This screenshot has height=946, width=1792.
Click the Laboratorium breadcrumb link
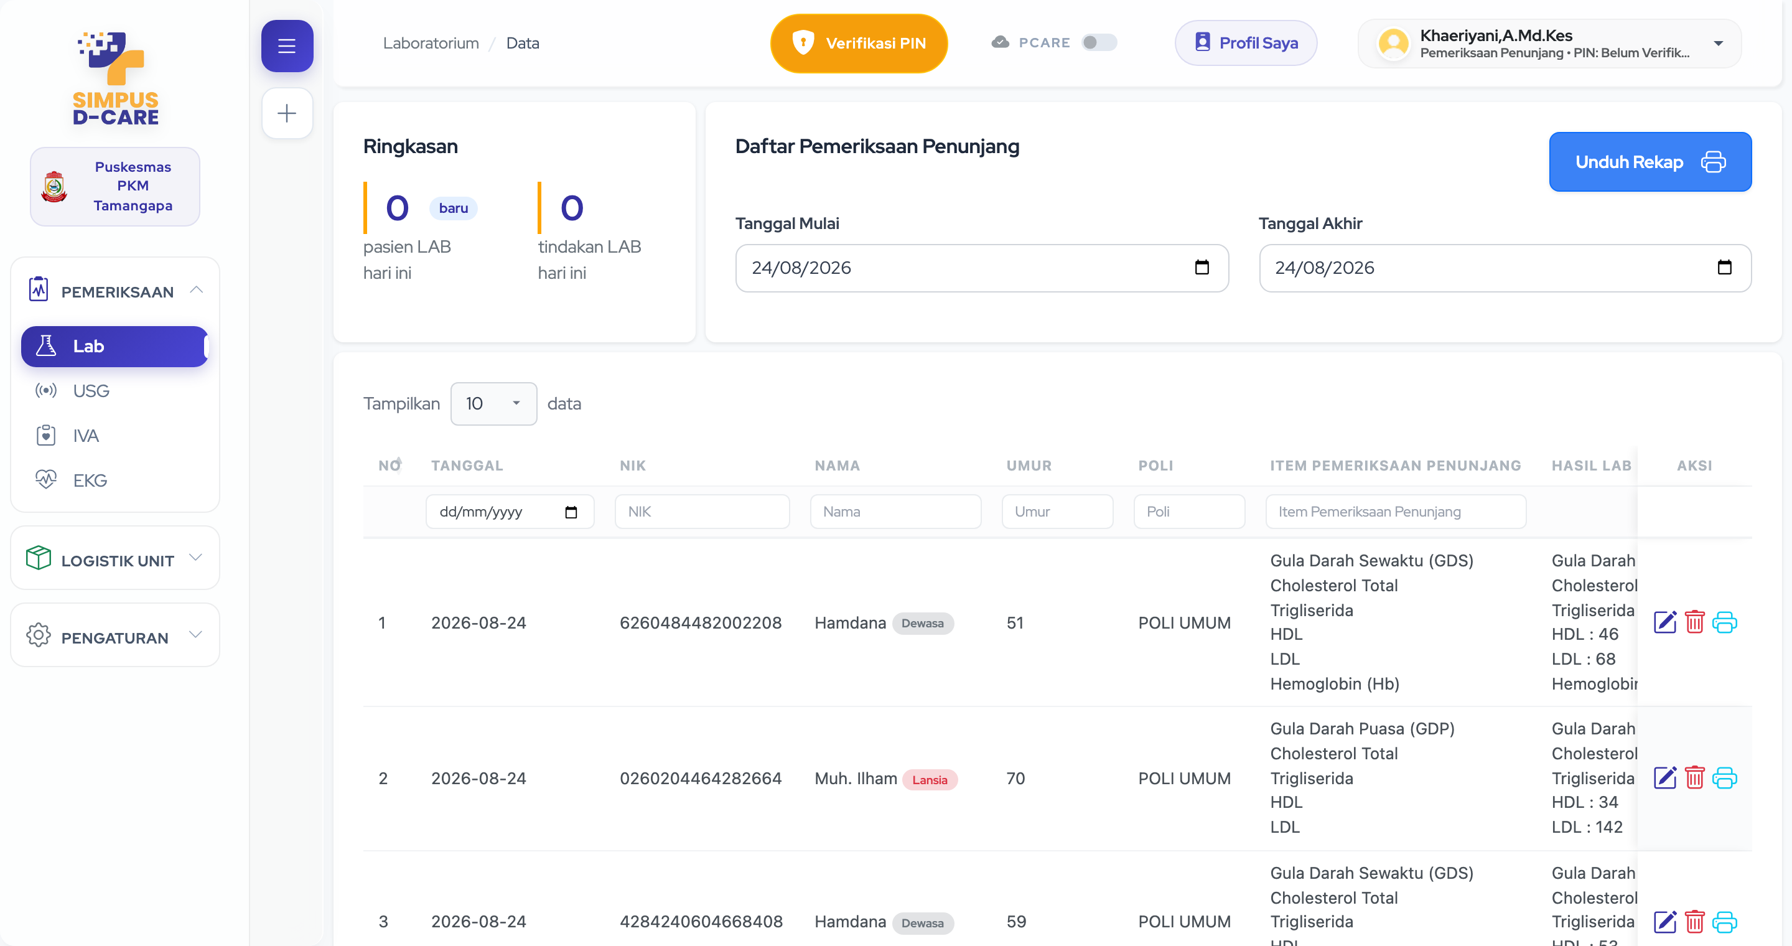431,43
